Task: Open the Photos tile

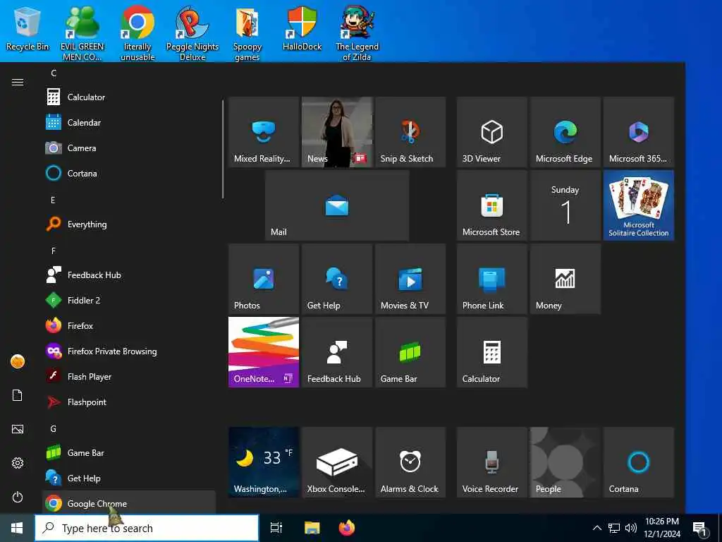Action: click(x=264, y=279)
